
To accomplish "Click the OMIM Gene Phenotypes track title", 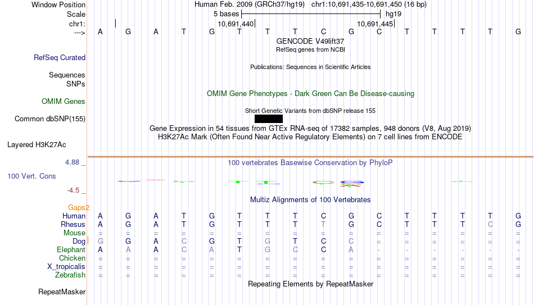I will coord(310,94).
